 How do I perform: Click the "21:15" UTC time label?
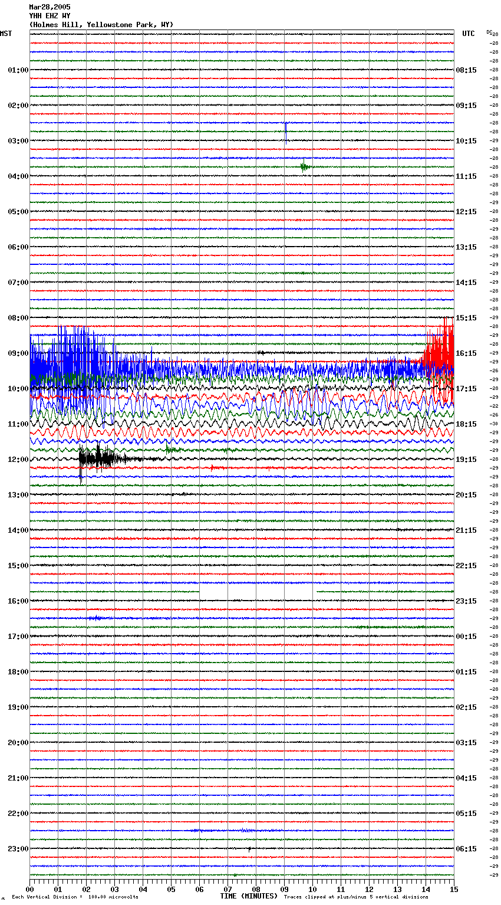coord(466,530)
